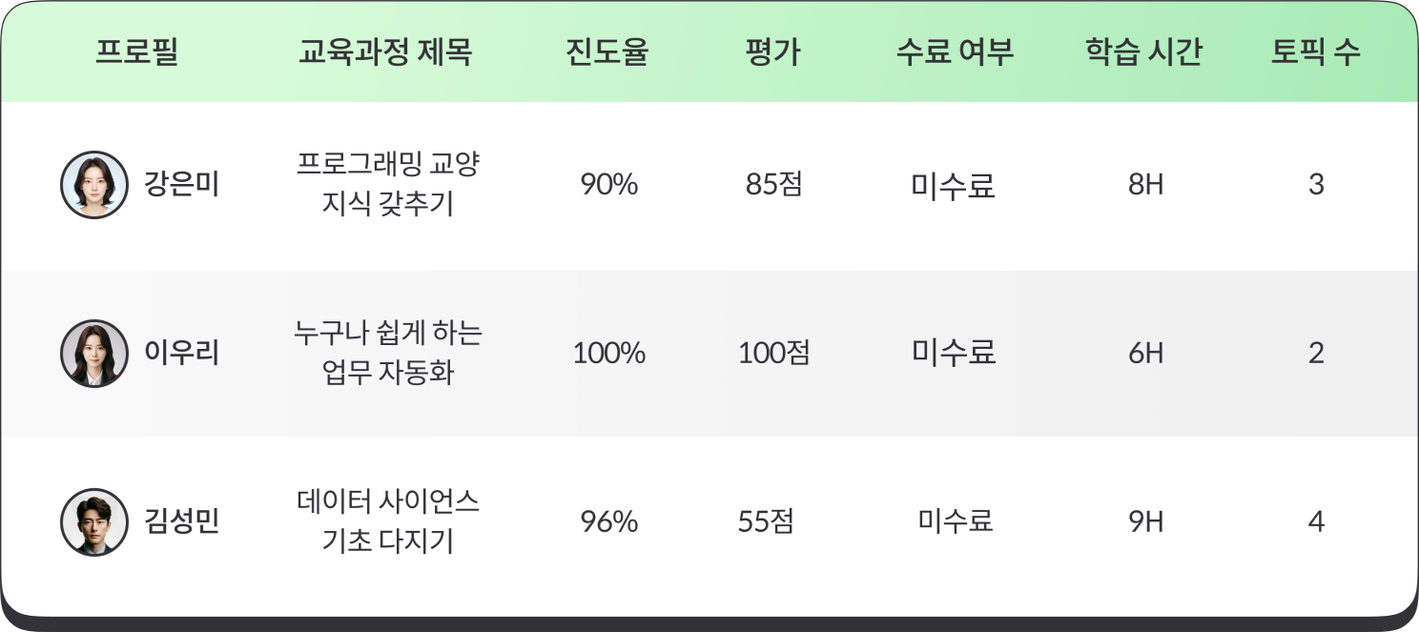The height and width of the screenshot is (632, 1419).
Task: Select the name 강은미
Action: (181, 185)
